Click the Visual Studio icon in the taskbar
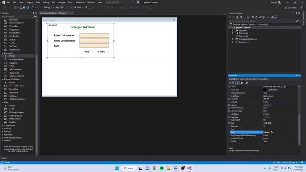 click(189, 168)
